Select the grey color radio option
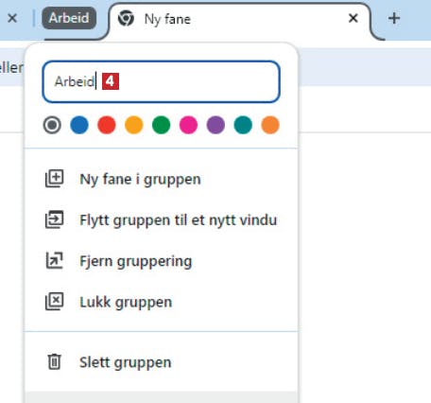 [x=52, y=125]
